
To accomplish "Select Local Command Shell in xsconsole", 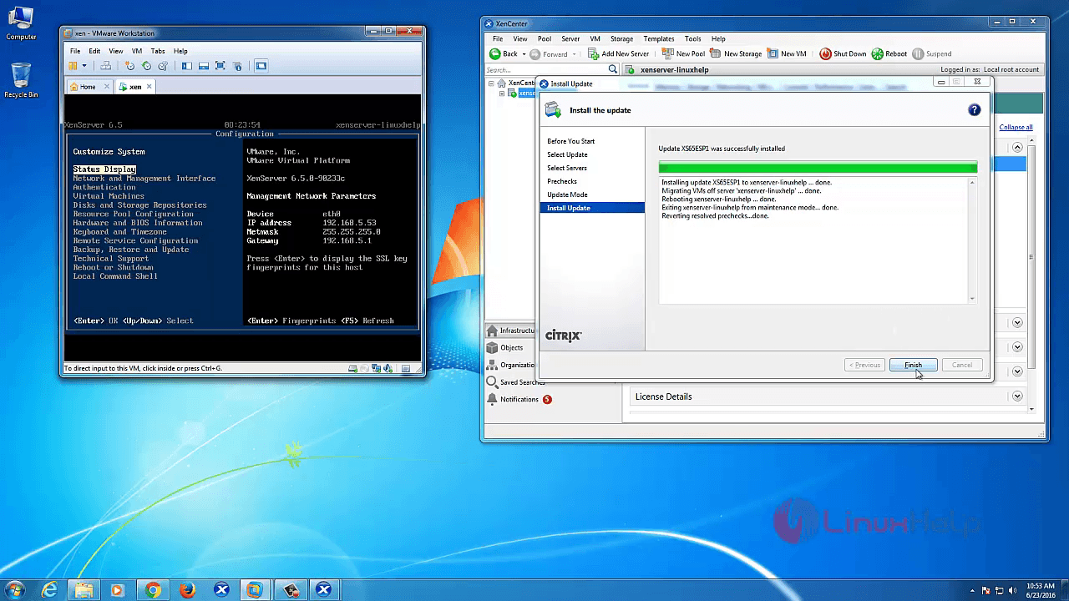I will [x=115, y=276].
